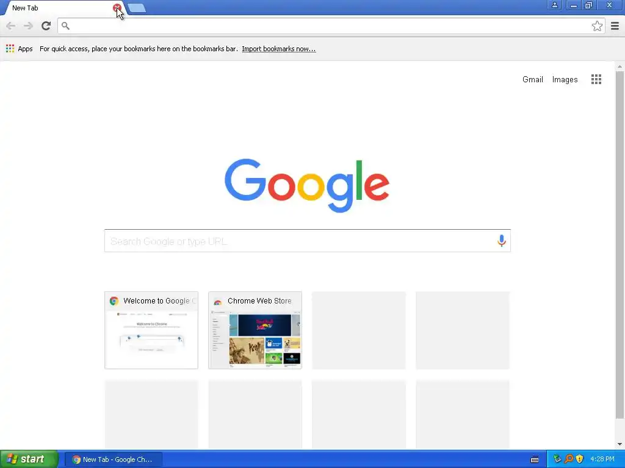This screenshot has height=468, width=625.
Task: Click New Tab - Google Chrome taskbar button
Action: (x=113, y=459)
